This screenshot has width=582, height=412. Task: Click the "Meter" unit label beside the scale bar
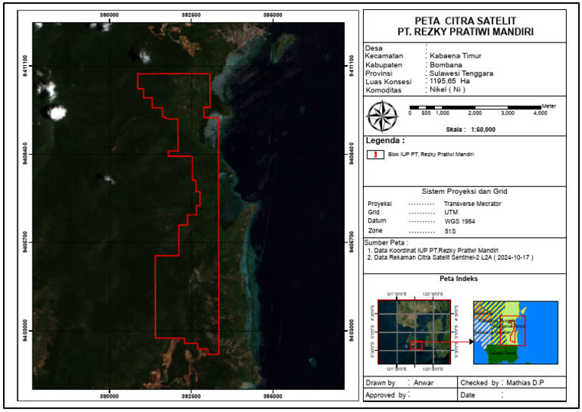click(x=549, y=106)
